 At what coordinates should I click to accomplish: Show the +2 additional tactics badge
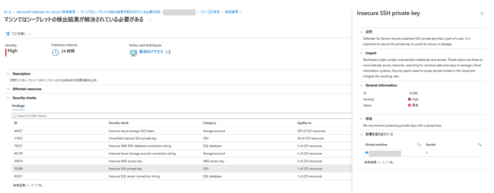point(168,52)
